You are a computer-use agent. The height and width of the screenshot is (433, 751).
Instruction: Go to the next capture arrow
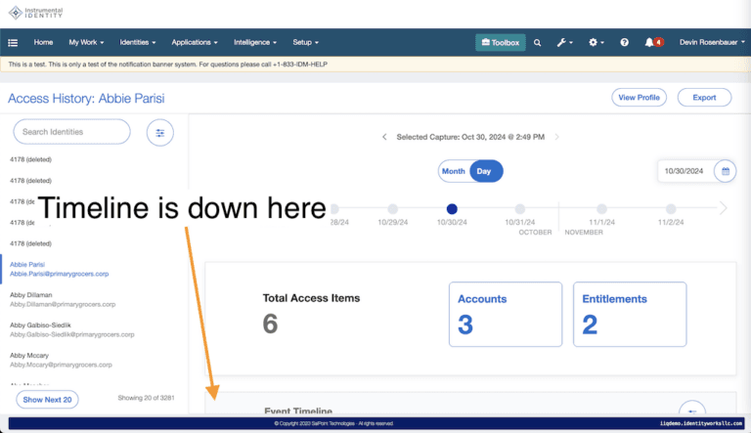(x=556, y=137)
